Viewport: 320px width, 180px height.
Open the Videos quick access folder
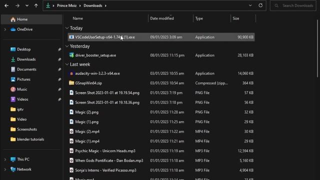[22, 99]
